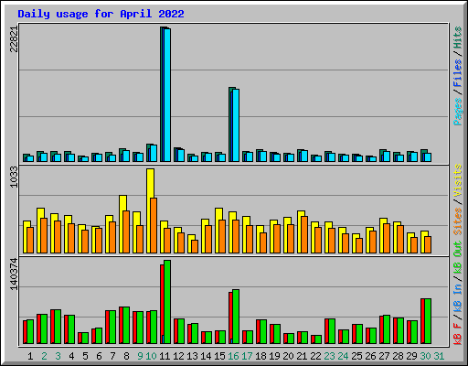
Task: Click day 19 on the x-axis
Action: [x=274, y=356]
